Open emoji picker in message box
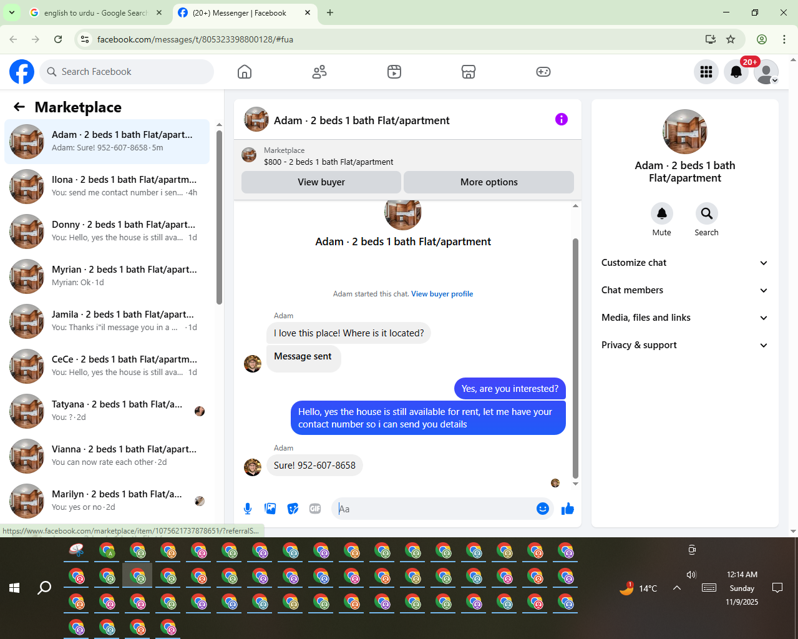Viewport: 798px width, 639px height. coord(543,509)
